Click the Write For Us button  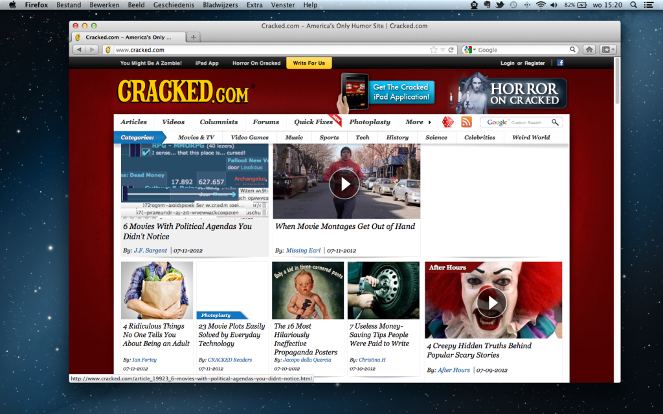309,63
